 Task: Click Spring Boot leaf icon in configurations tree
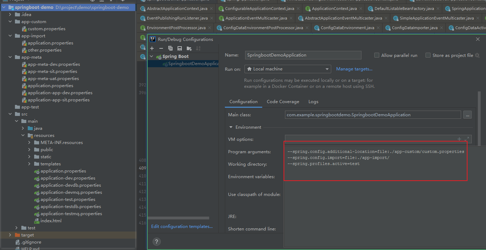pos(159,57)
